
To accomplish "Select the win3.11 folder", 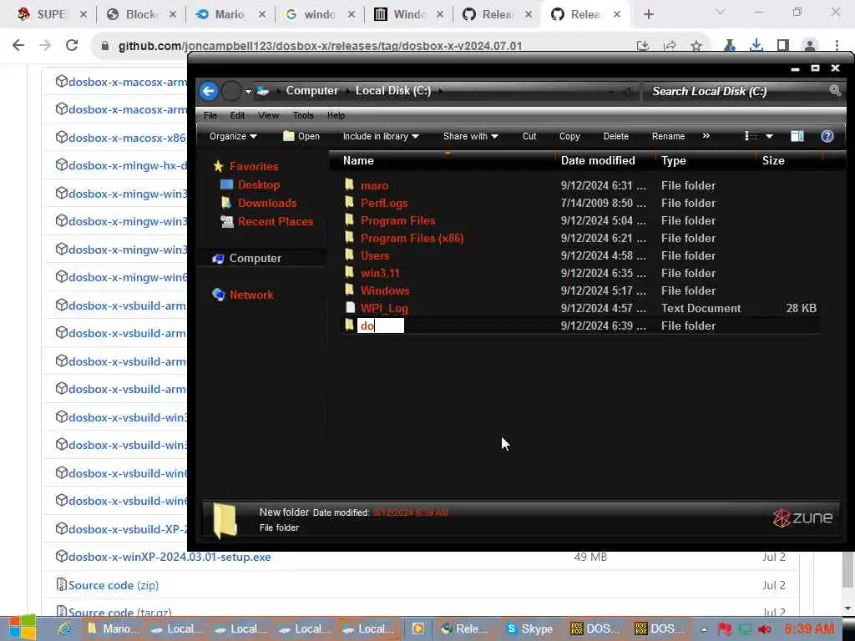I will coord(380,273).
